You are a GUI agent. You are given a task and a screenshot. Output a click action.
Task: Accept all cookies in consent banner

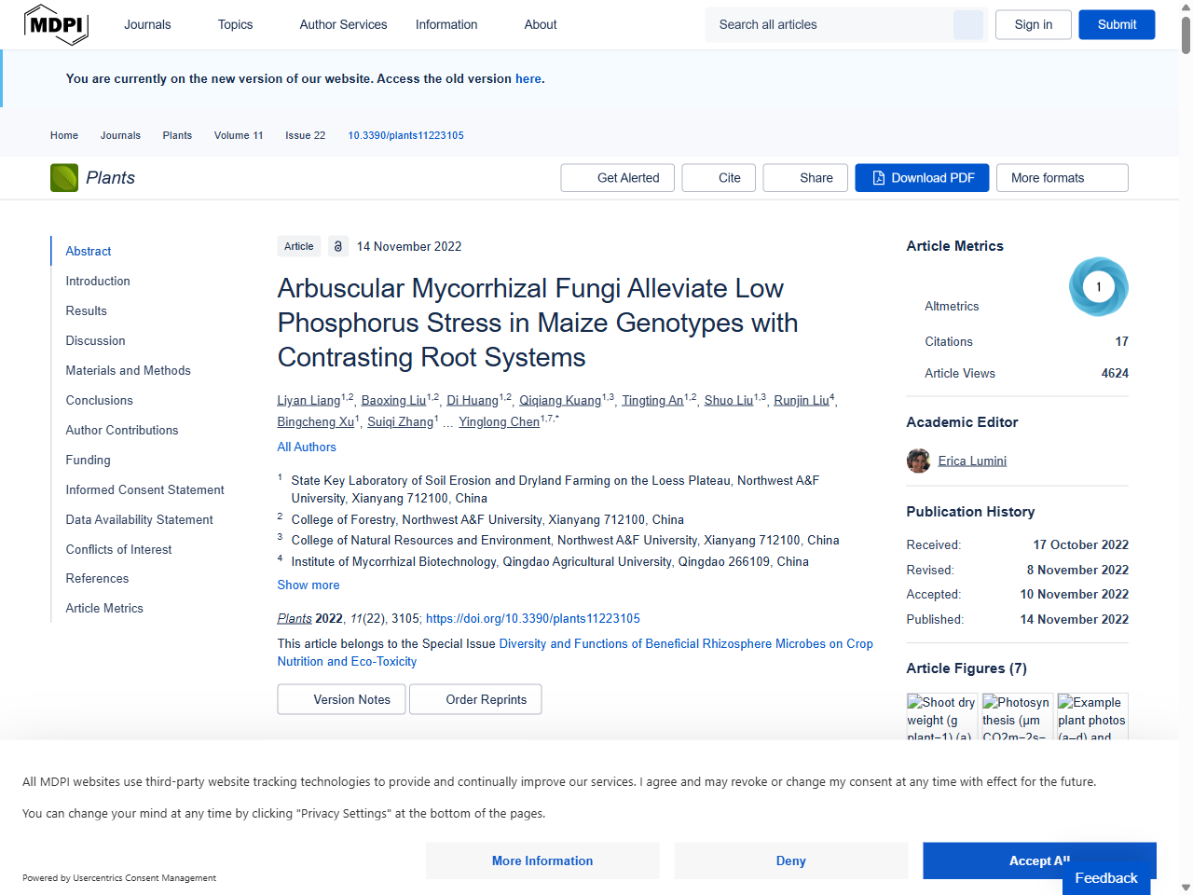[1038, 861]
